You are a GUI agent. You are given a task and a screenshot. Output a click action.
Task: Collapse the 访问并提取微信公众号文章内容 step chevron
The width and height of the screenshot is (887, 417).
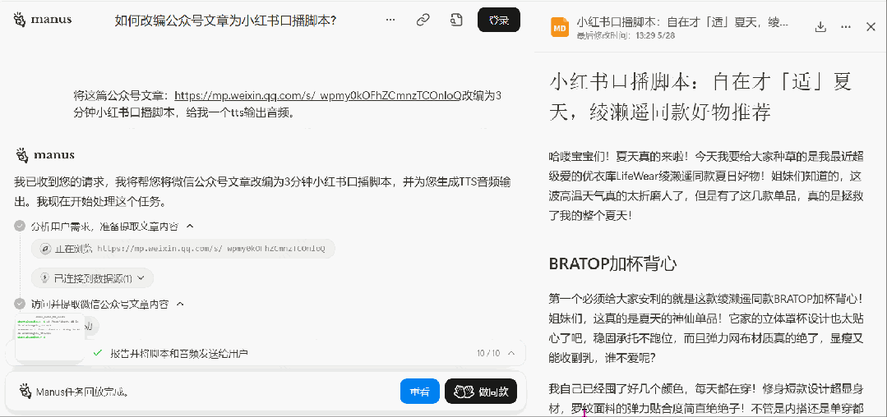coord(180,304)
